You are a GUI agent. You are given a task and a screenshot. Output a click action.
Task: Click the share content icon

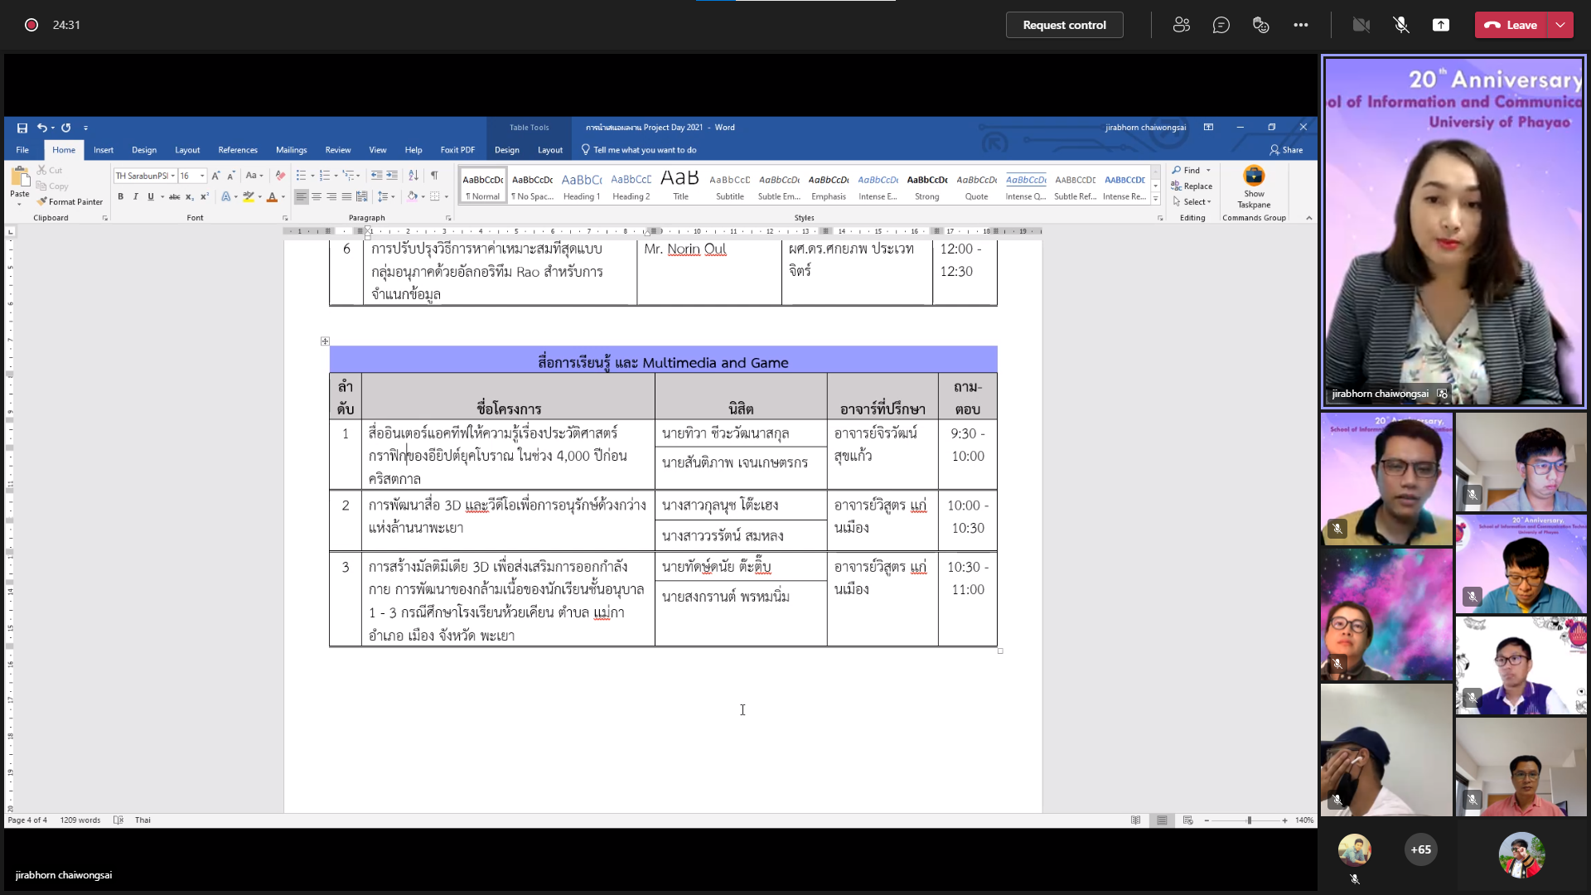[1441, 25]
